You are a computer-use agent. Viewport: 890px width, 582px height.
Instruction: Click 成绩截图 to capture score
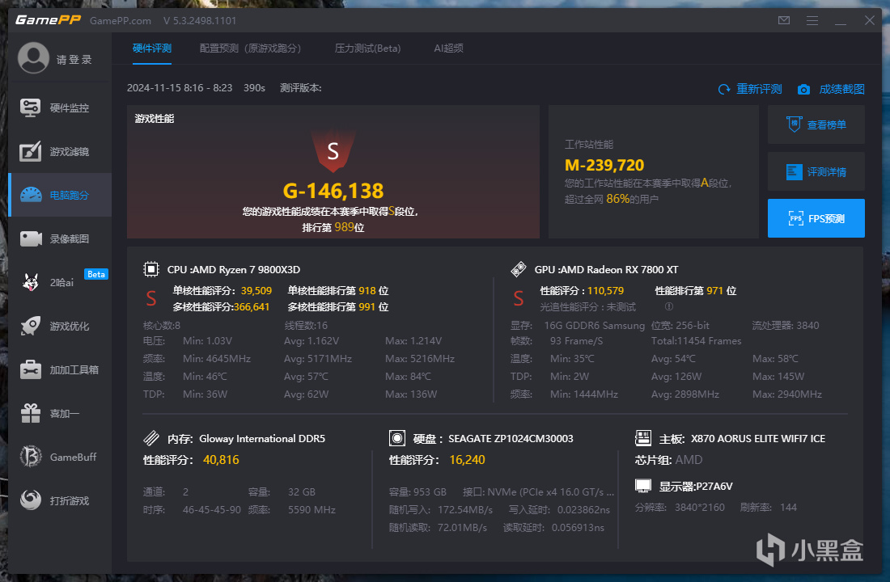(x=841, y=89)
